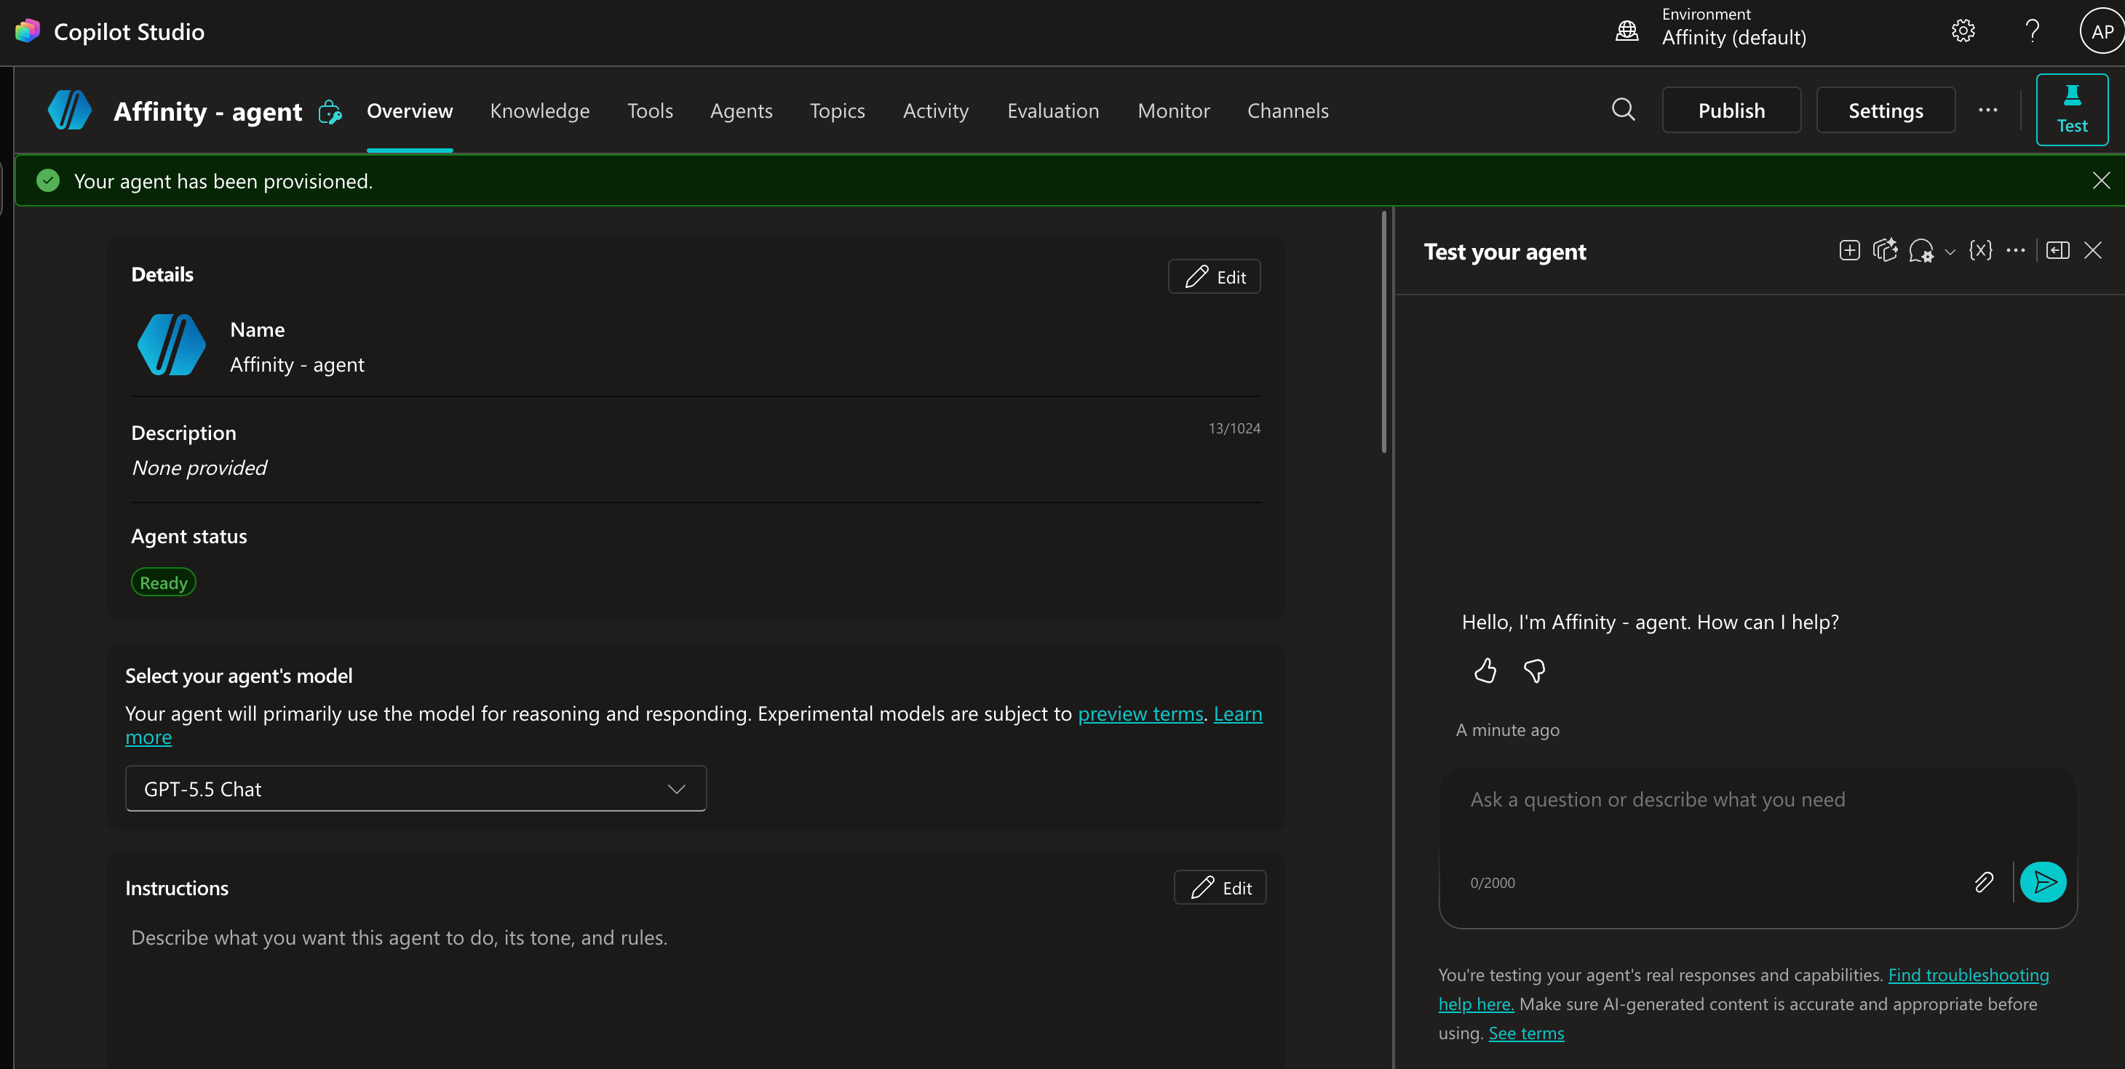Click the sparkle stacked-cards icon in test panel
This screenshot has height=1069, width=2125.
(x=1884, y=251)
